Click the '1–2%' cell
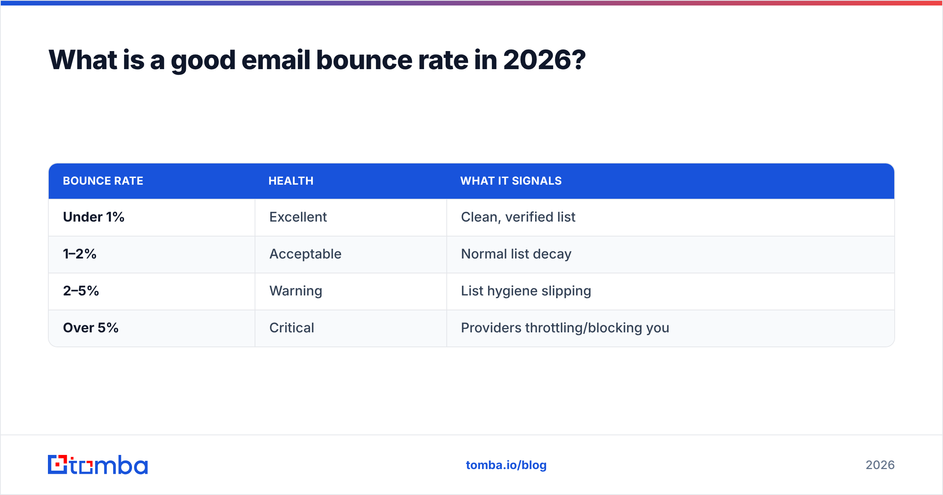Viewport: 943px width, 495px height. 152,254
